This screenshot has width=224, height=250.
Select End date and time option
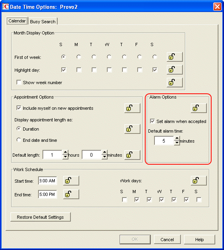(19, 140)
